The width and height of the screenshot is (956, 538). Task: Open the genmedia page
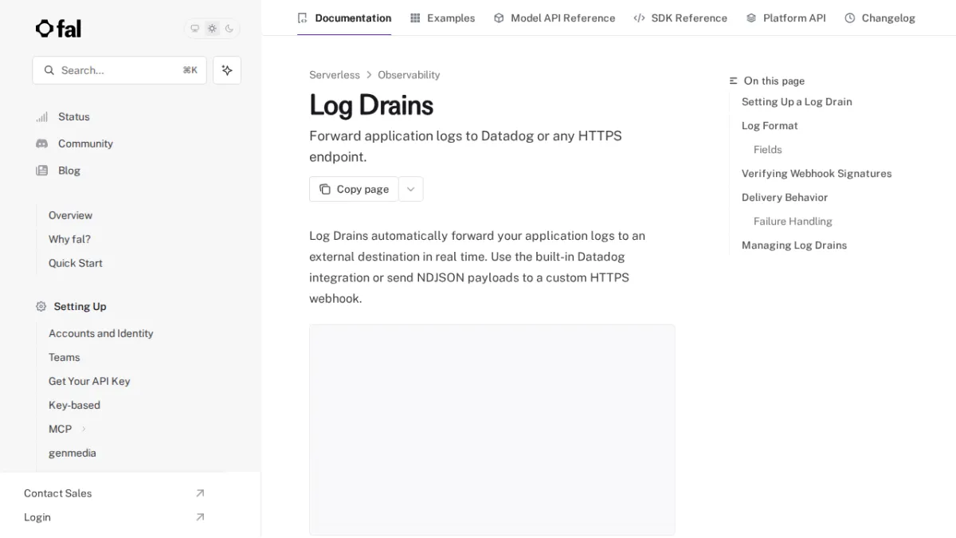(72, 453)
